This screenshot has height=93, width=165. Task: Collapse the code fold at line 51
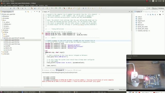(45, 41)
